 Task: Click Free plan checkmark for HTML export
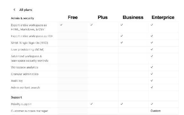(61, 25)
